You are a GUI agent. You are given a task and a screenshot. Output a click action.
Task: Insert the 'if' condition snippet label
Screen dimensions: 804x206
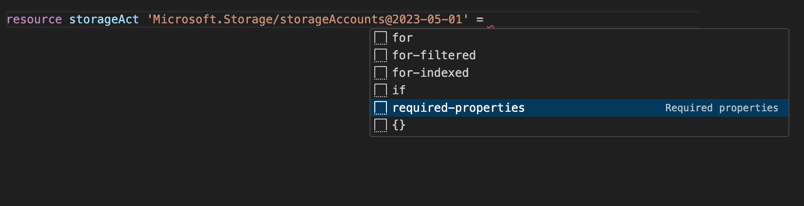pos(399,90)
